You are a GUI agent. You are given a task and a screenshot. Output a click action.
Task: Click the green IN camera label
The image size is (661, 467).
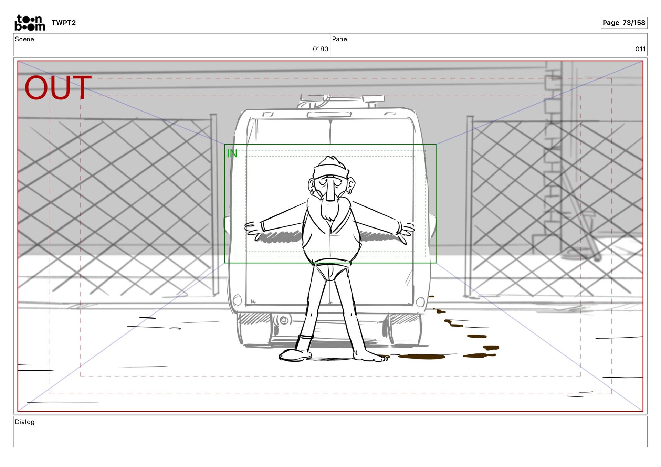tap(232, 153)
